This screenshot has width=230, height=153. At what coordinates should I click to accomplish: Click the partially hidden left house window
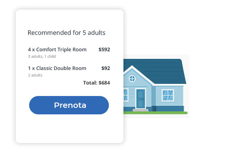click(x=125, y=95)
